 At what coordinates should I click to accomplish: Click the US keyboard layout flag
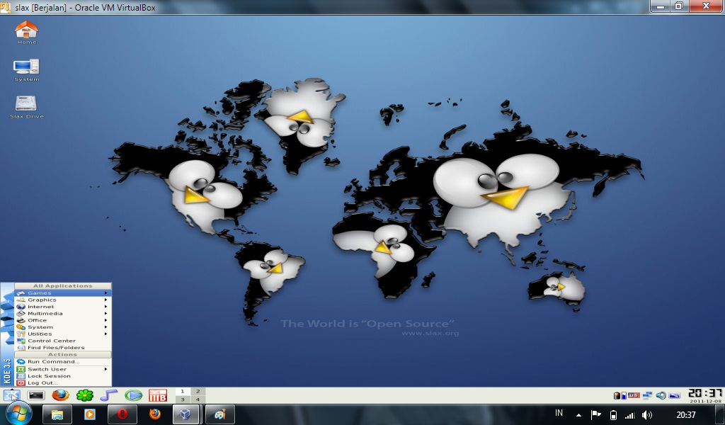tap(634, 395)
